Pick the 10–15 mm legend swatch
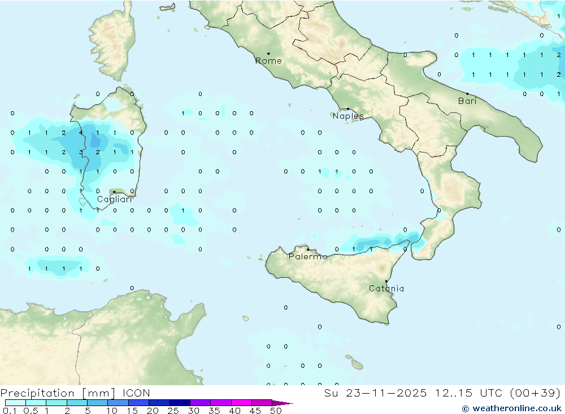This screenshot has width=565, height=414. click(x=118, y=403)
